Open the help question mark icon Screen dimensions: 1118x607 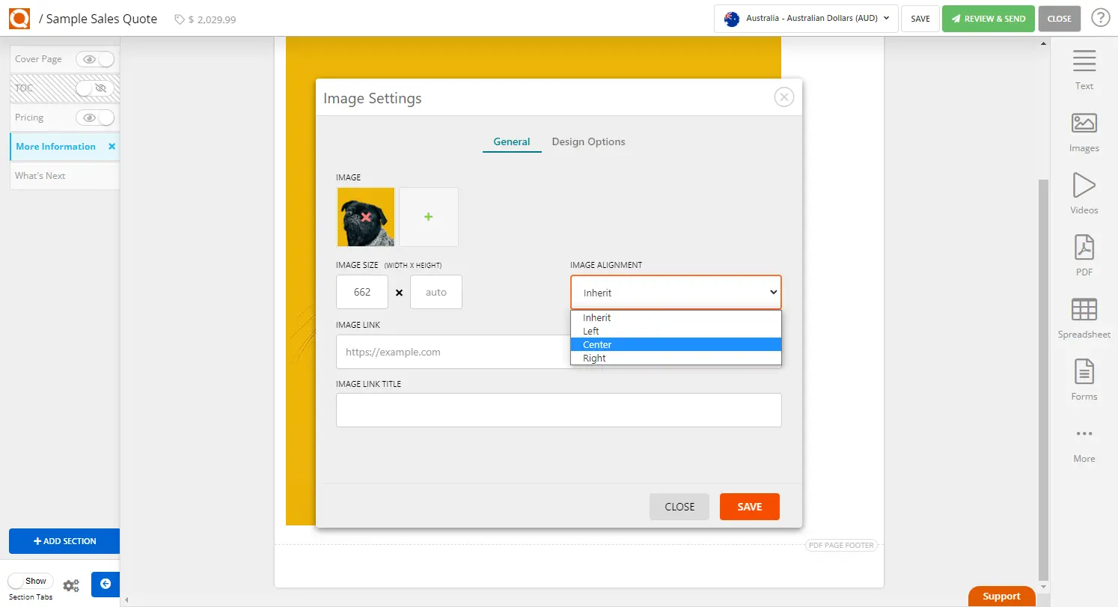[x=1100, y=19]
